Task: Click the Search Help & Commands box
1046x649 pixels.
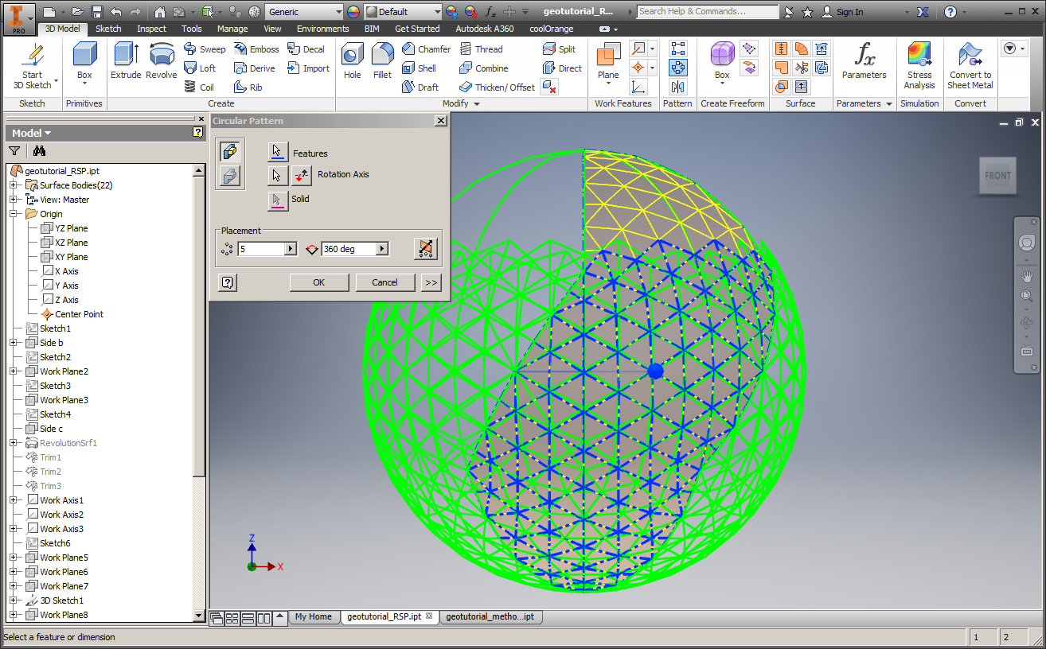Action: click(708, 11)
